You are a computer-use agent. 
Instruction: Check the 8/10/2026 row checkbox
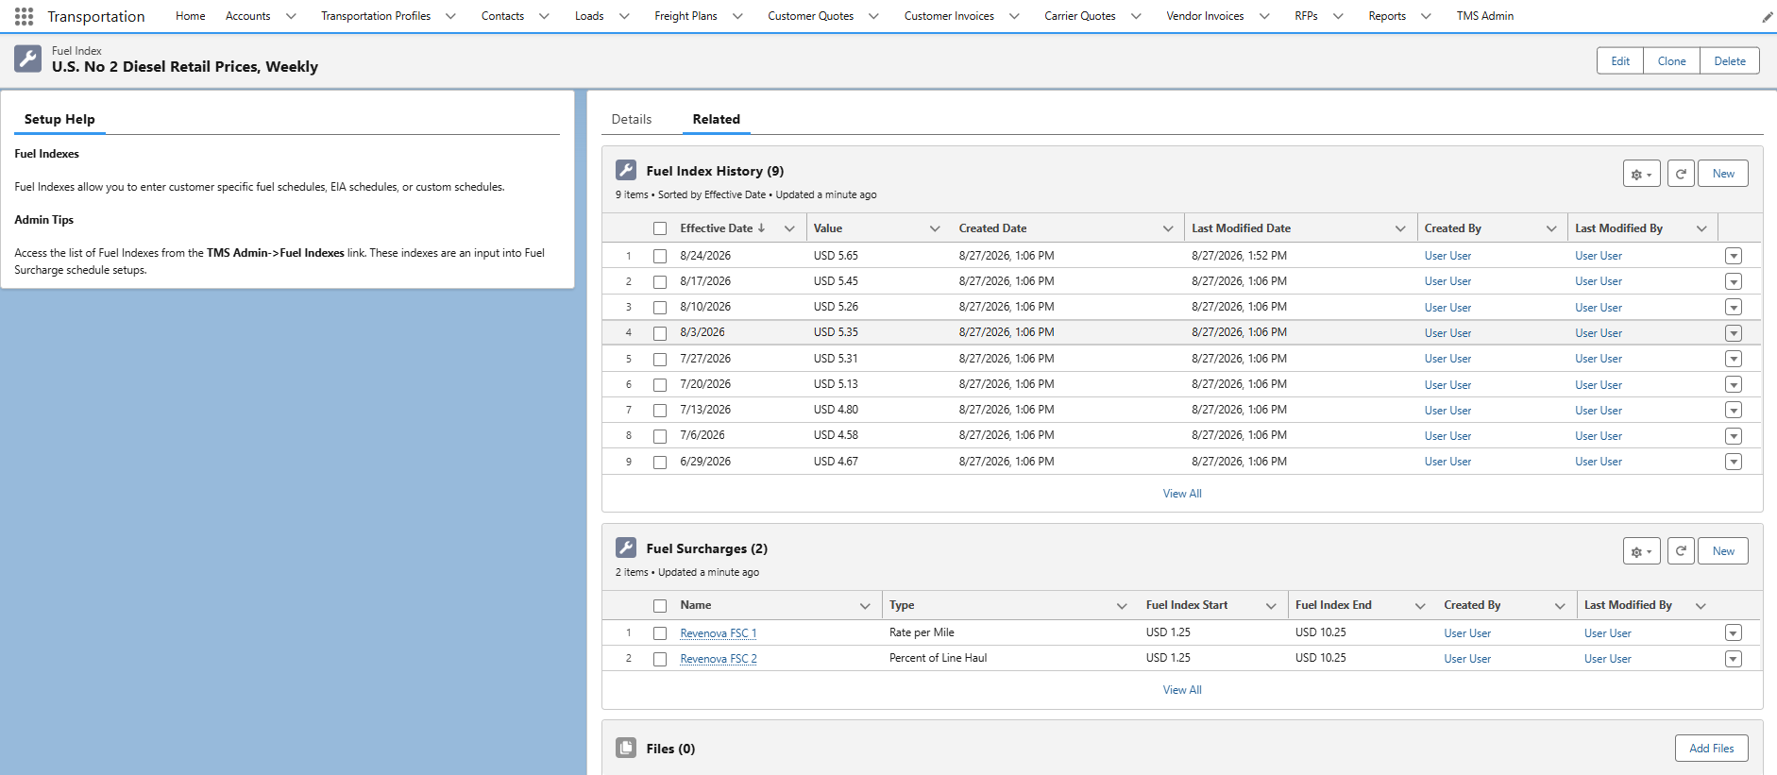660,308
